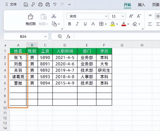Click the 学历 header cell

click(104, 51)
